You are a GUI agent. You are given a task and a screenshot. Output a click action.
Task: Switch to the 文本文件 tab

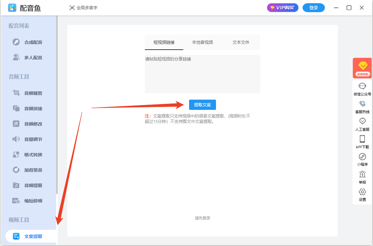(241, 42)
